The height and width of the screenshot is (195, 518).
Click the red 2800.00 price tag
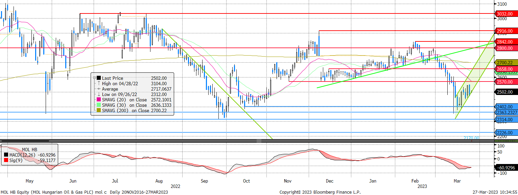pyautogui.click(x=506, y=48)
